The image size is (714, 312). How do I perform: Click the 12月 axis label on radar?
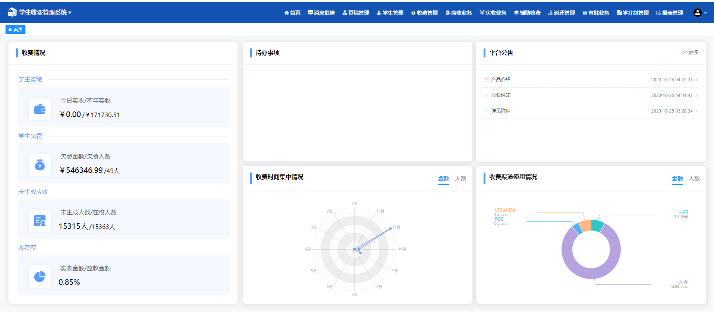[x=380, y=211]
